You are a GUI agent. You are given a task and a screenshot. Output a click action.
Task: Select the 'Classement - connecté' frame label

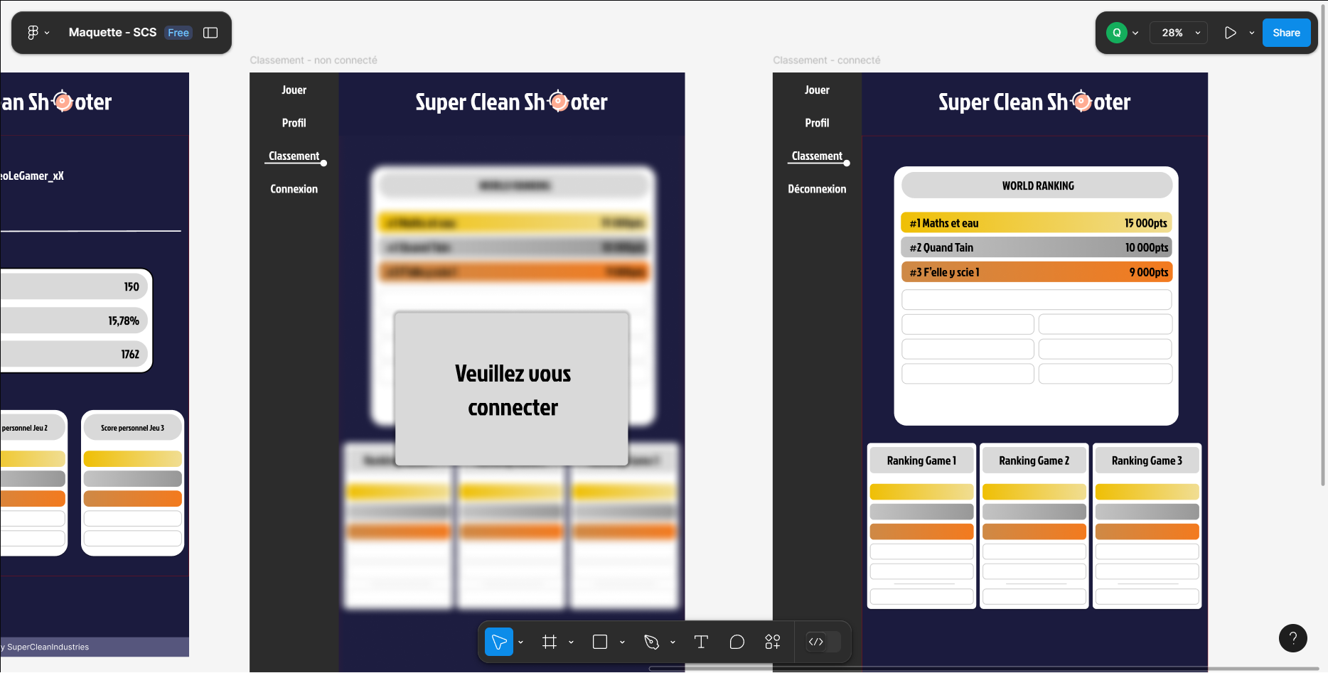(826, 60)
